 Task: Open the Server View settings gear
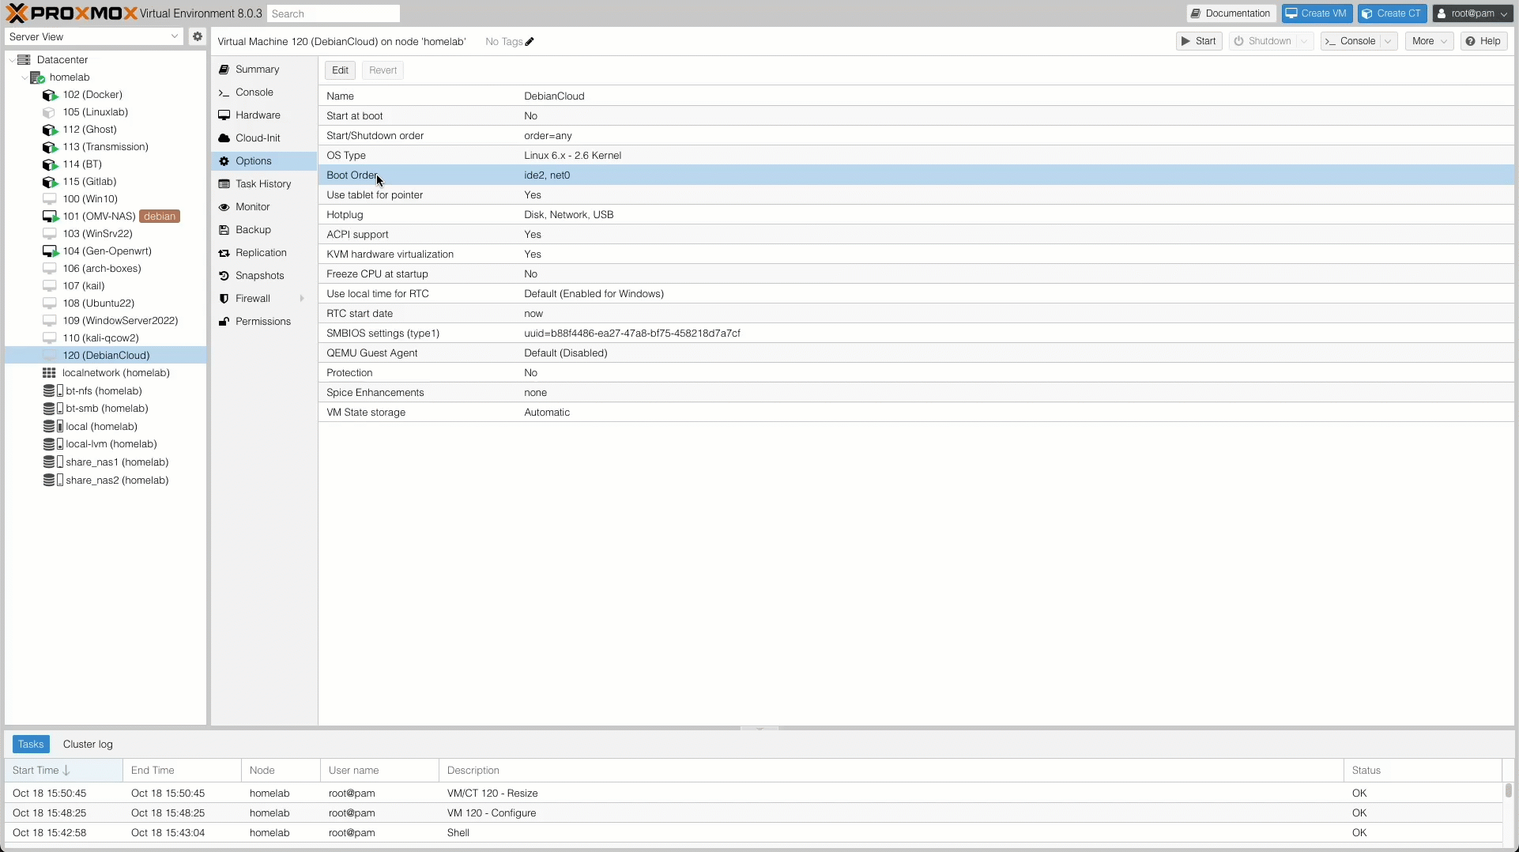[198, 36]
